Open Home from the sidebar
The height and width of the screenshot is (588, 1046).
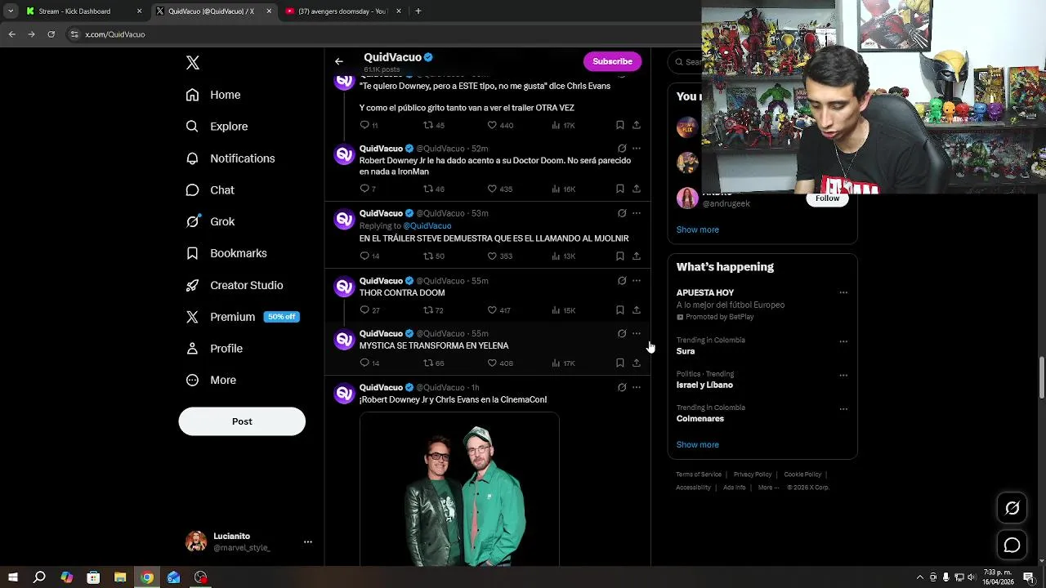coord(213,95)
